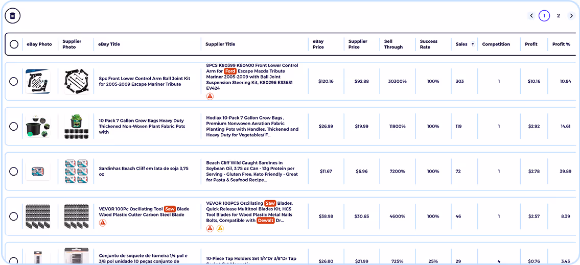Sort by Competition column header
Image resolution: width=580 pixels, height=265 pixels.
coord(496,44)
